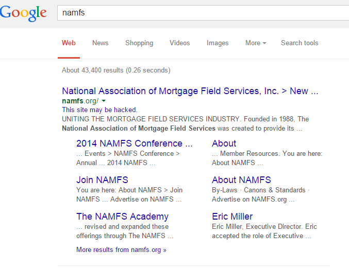Image resolution: width=349 pixels, height=270 pixels.
Task: Open the Eric Miller sitelink
Action: (232, 217)
